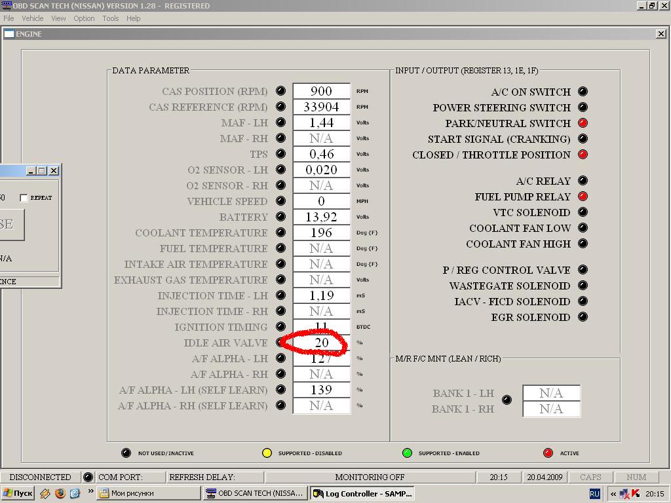The height and width of the screenshot is (503, 671).
Task: Click the COOLANT TEMPERATURE value 196
Action: point(321,233)
